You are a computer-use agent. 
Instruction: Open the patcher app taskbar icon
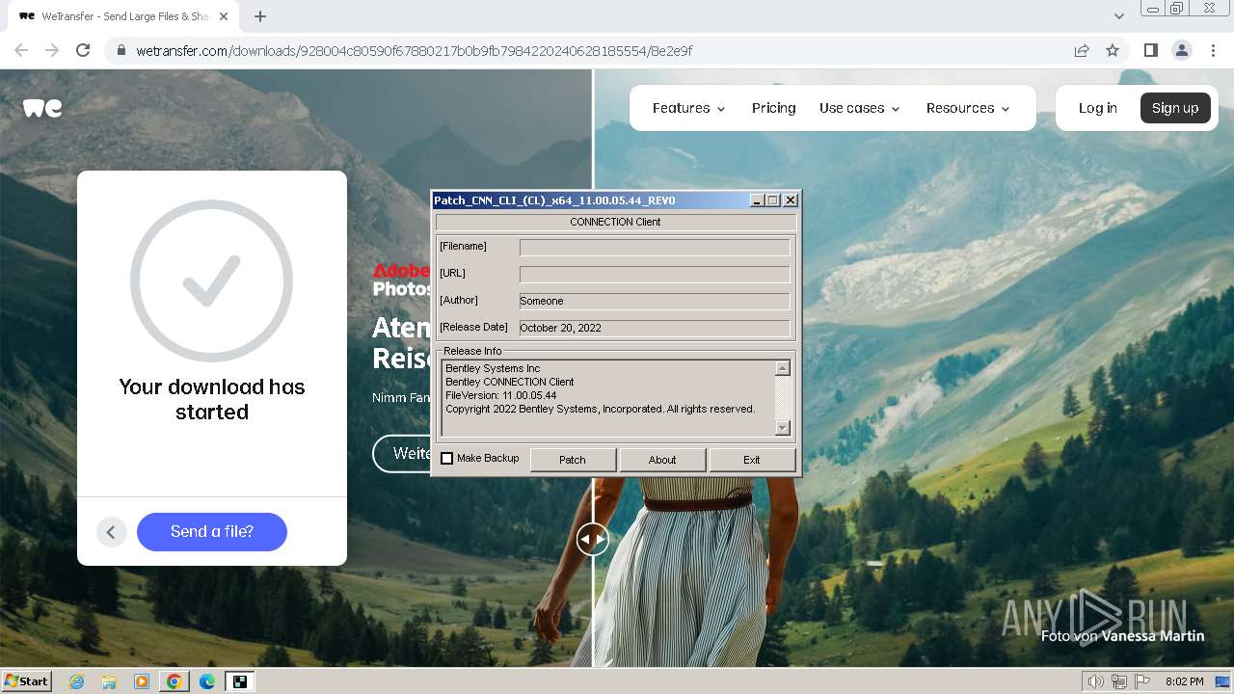pyautogui.click(x=239, y=681)
